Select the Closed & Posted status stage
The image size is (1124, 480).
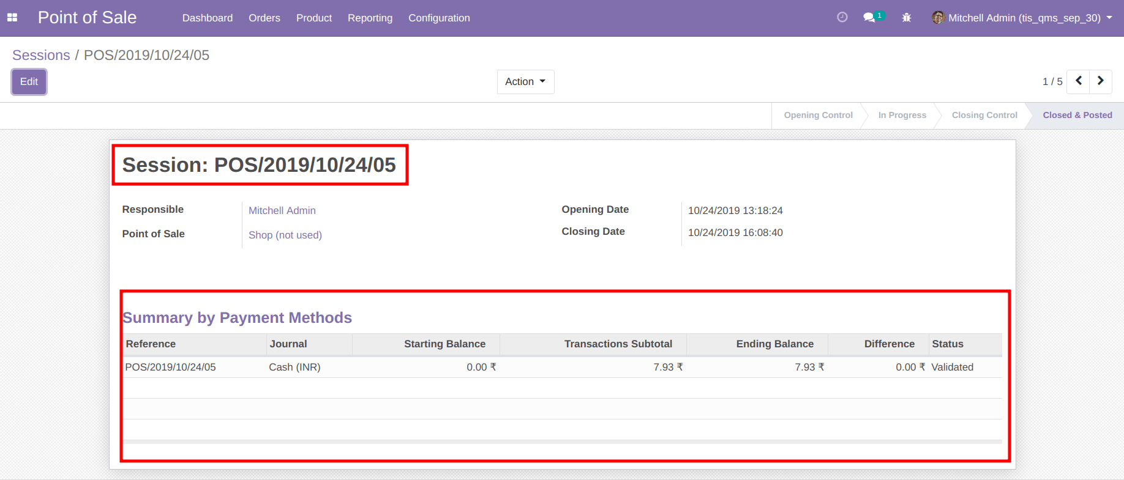click(x=1077, y=115)
